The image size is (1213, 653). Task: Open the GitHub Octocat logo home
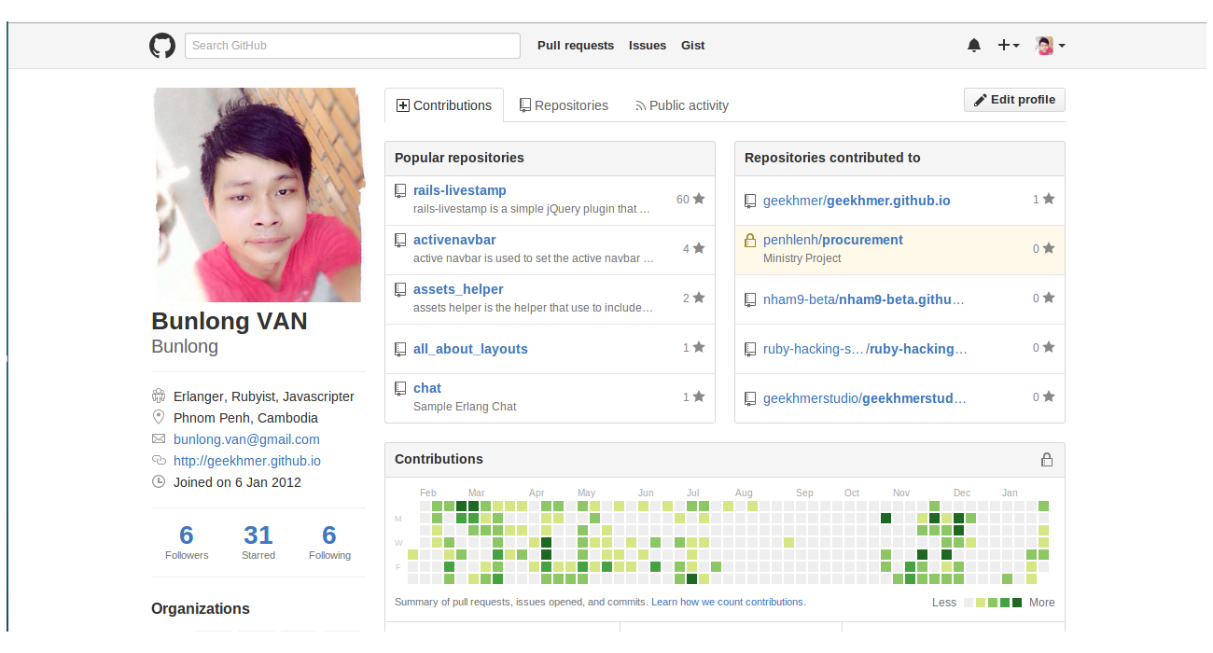[x=162, y=46]
